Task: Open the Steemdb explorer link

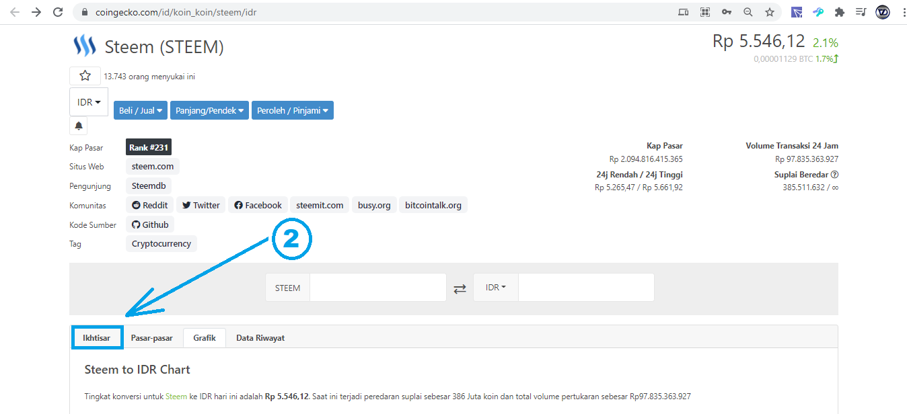Action: (149, 185)
